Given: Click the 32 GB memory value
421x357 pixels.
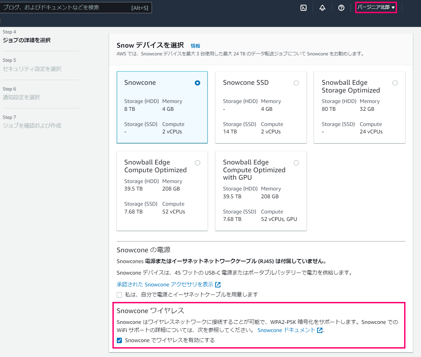Looking at the screenshot, I should tap(367, 109).
